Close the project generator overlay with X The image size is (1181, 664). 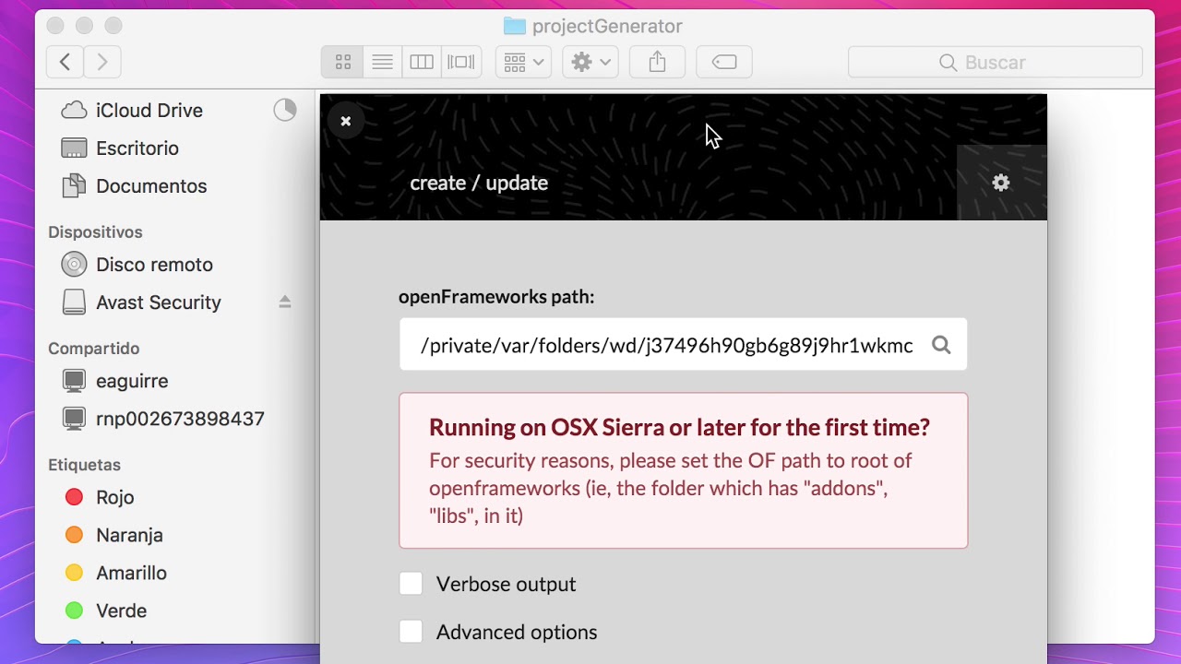coord(346,121)
